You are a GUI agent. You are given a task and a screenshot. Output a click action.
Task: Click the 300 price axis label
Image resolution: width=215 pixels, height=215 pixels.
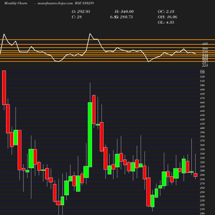click(202, 171)
